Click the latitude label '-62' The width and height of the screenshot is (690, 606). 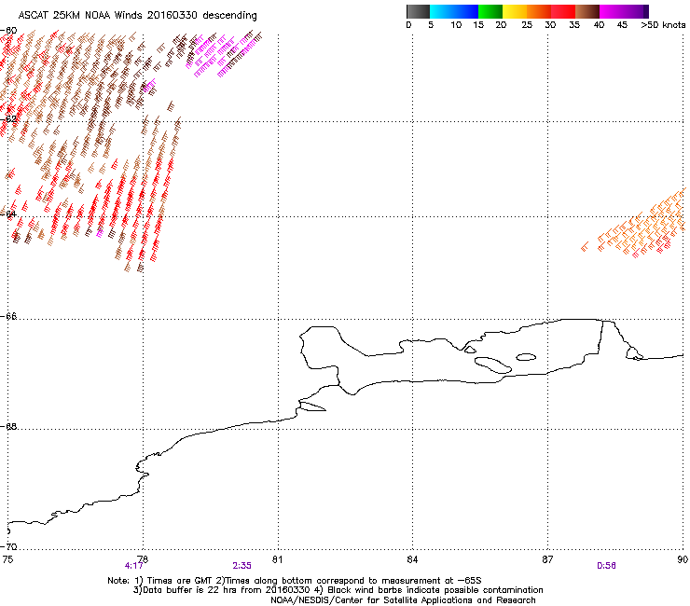[x=8, y=119]
